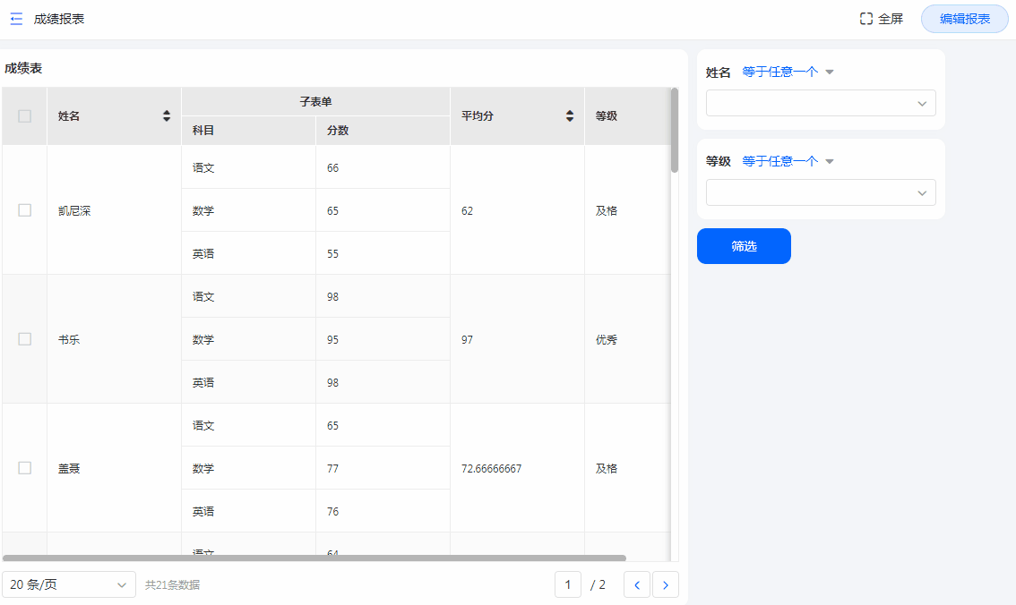This screenshot has height=605, width=1016.
Task: Sort by 姓名 column arrows
Action: pyautogui.click(x=167, y=116)
